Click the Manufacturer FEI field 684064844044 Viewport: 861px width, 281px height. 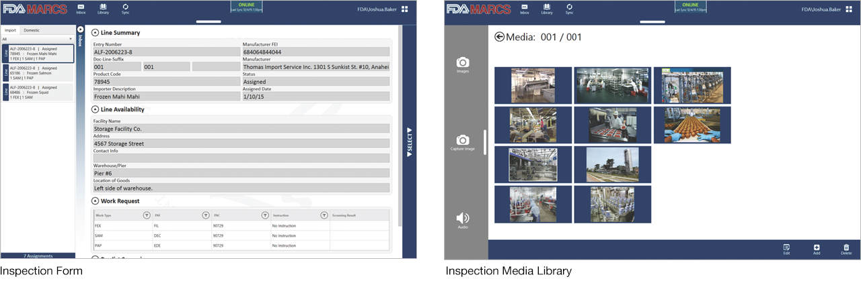tap(316, 52)
